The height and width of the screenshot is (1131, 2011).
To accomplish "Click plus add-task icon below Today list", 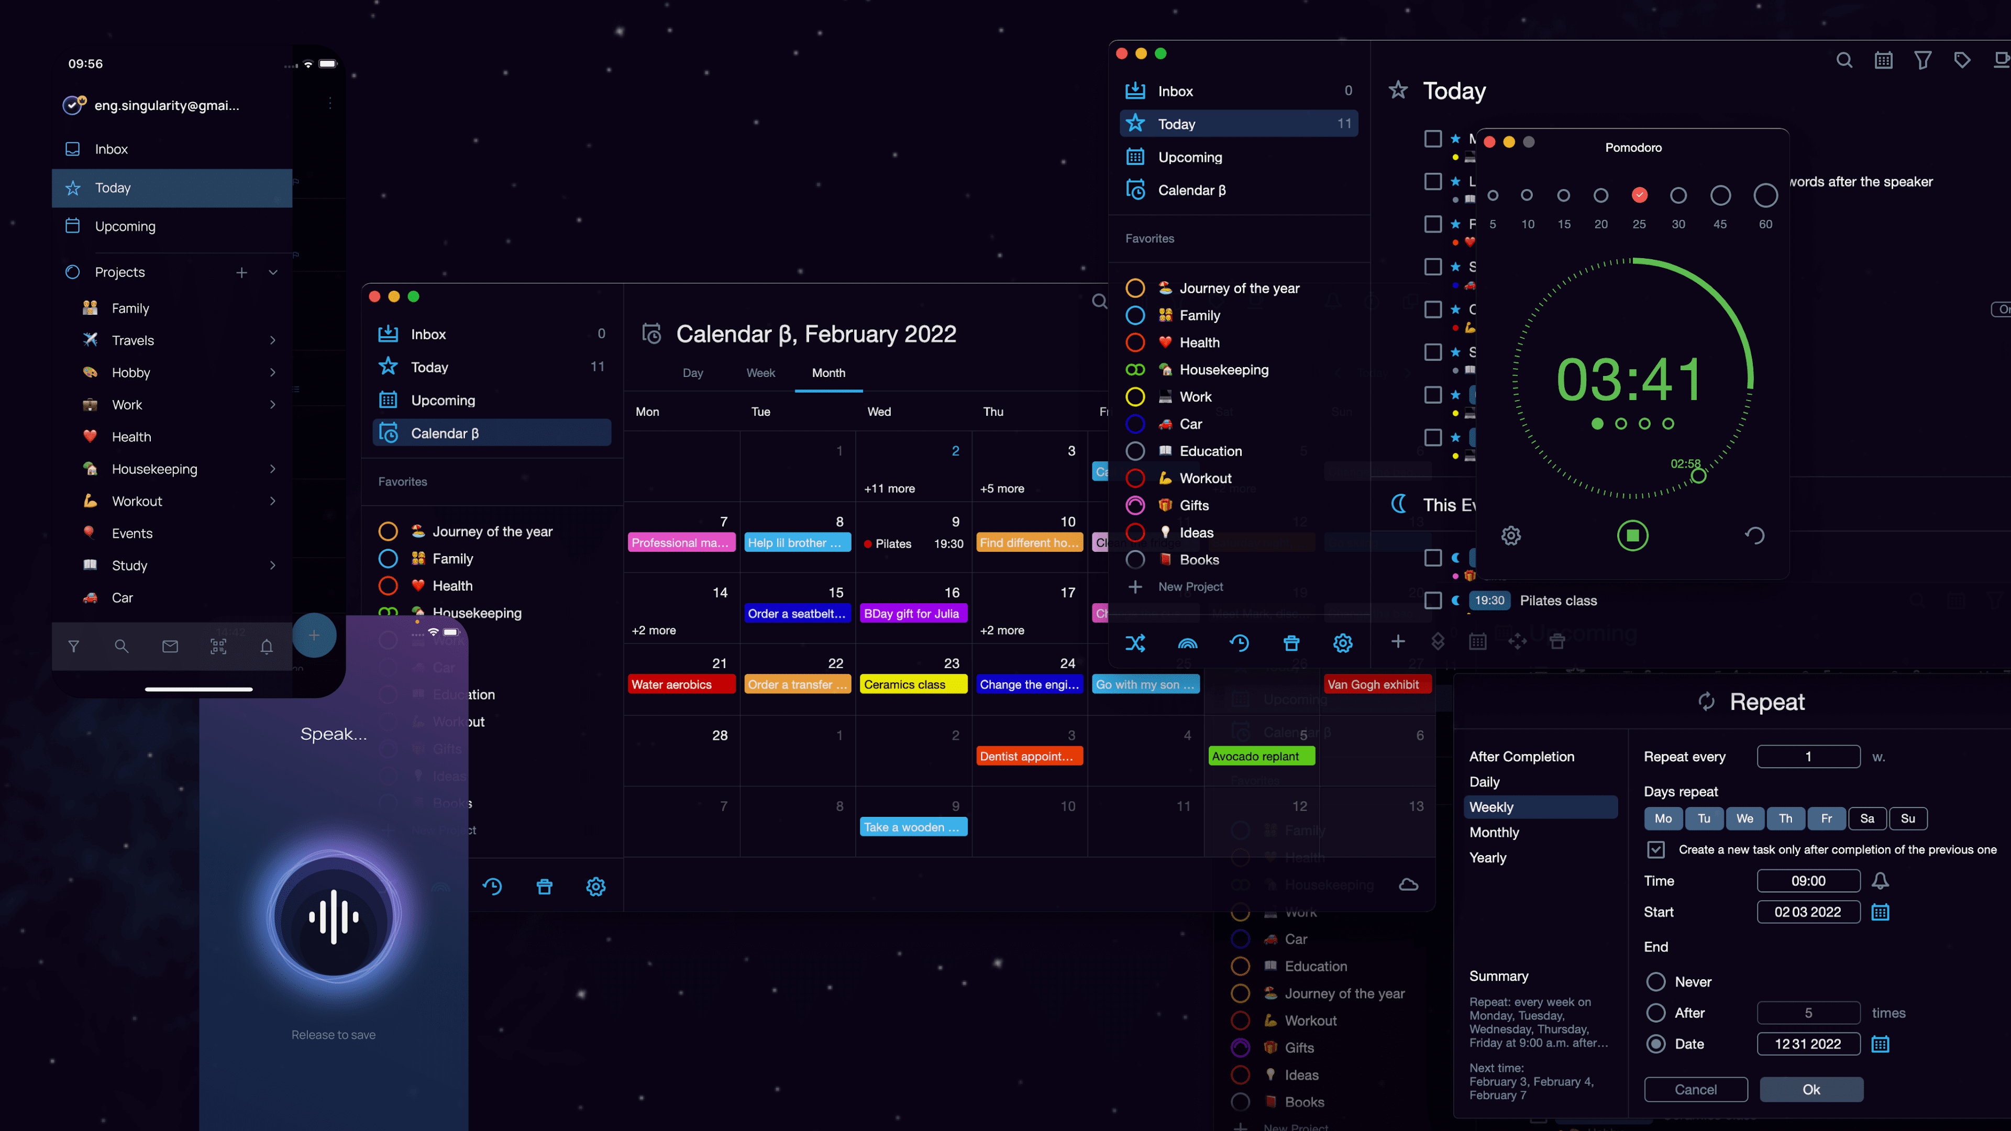I will (x=1397, y=641).
